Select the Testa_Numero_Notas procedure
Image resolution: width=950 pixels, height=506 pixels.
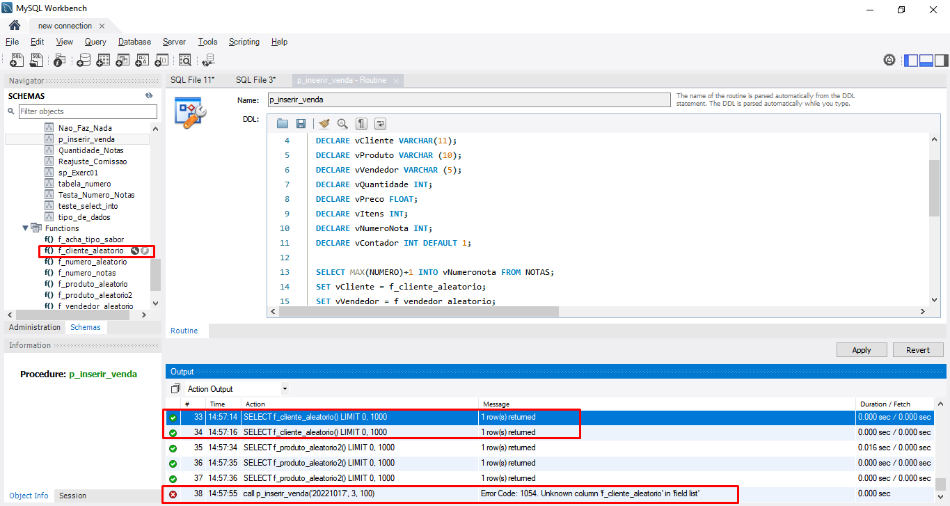(x=96, y=195)
